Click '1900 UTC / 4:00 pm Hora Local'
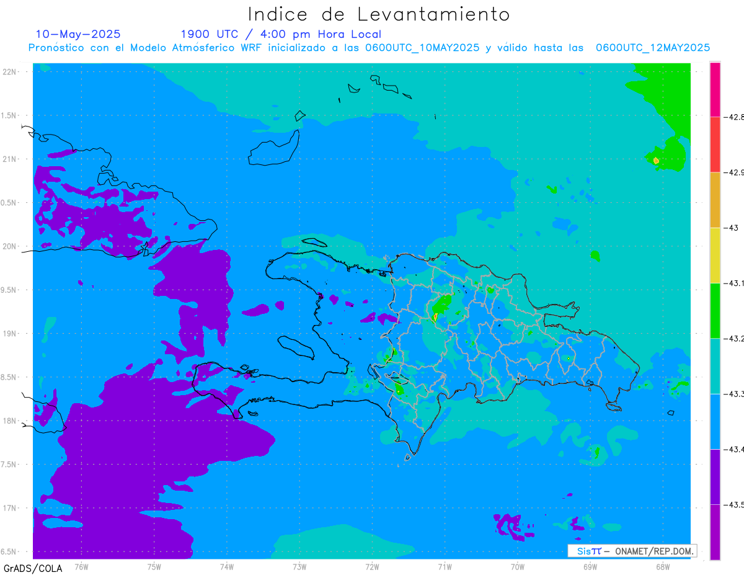This screenshot has width=744, height=575. pos(281,34)
